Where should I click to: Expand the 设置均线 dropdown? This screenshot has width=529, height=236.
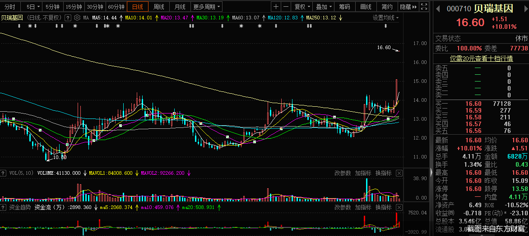tap(385, 18)
